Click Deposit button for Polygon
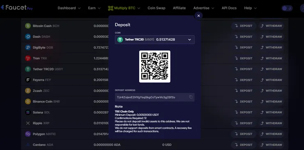 point(244,134)
